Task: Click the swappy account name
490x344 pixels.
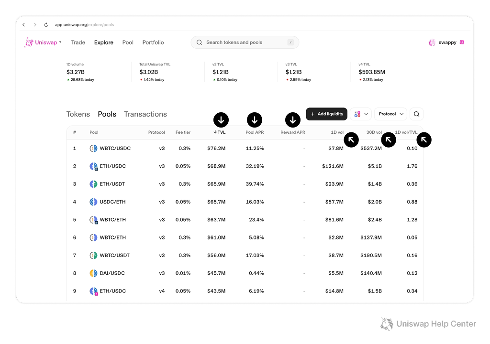Action: (447, 43)
